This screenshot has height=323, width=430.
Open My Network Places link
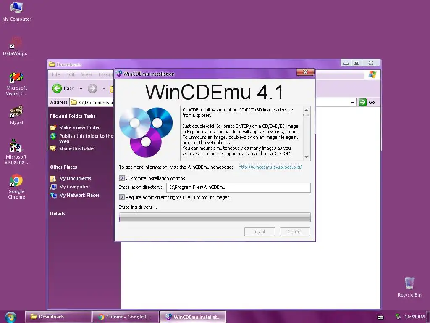click(x=79, y=195)
